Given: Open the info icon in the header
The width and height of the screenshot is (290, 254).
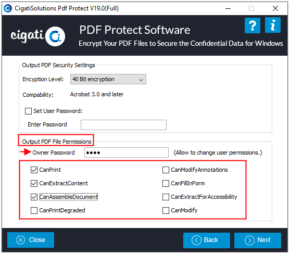Looking at the screenshot, I should click(273, 25).
